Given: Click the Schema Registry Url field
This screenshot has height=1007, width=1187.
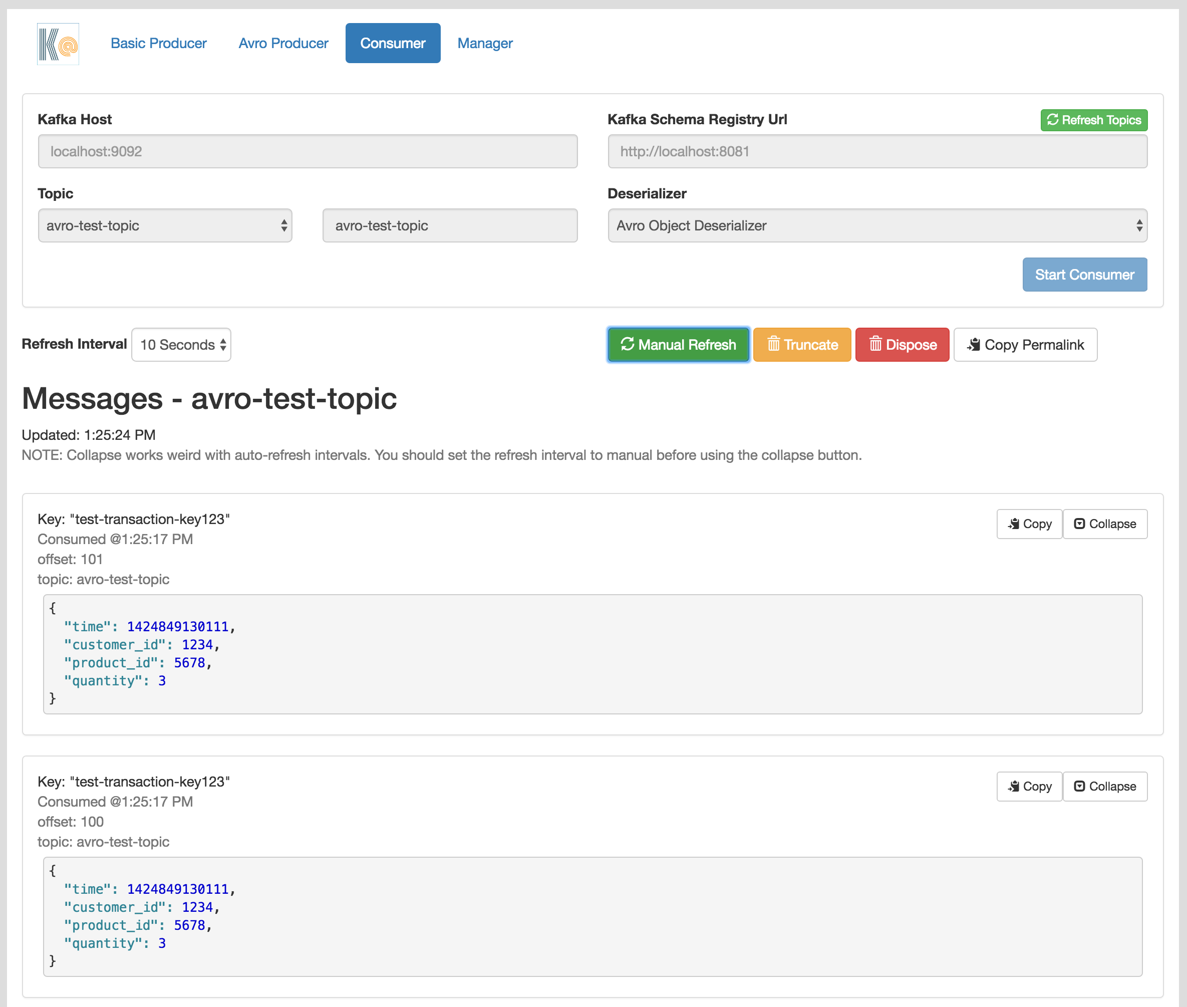Looking at the screenshot, I should 877,151.
